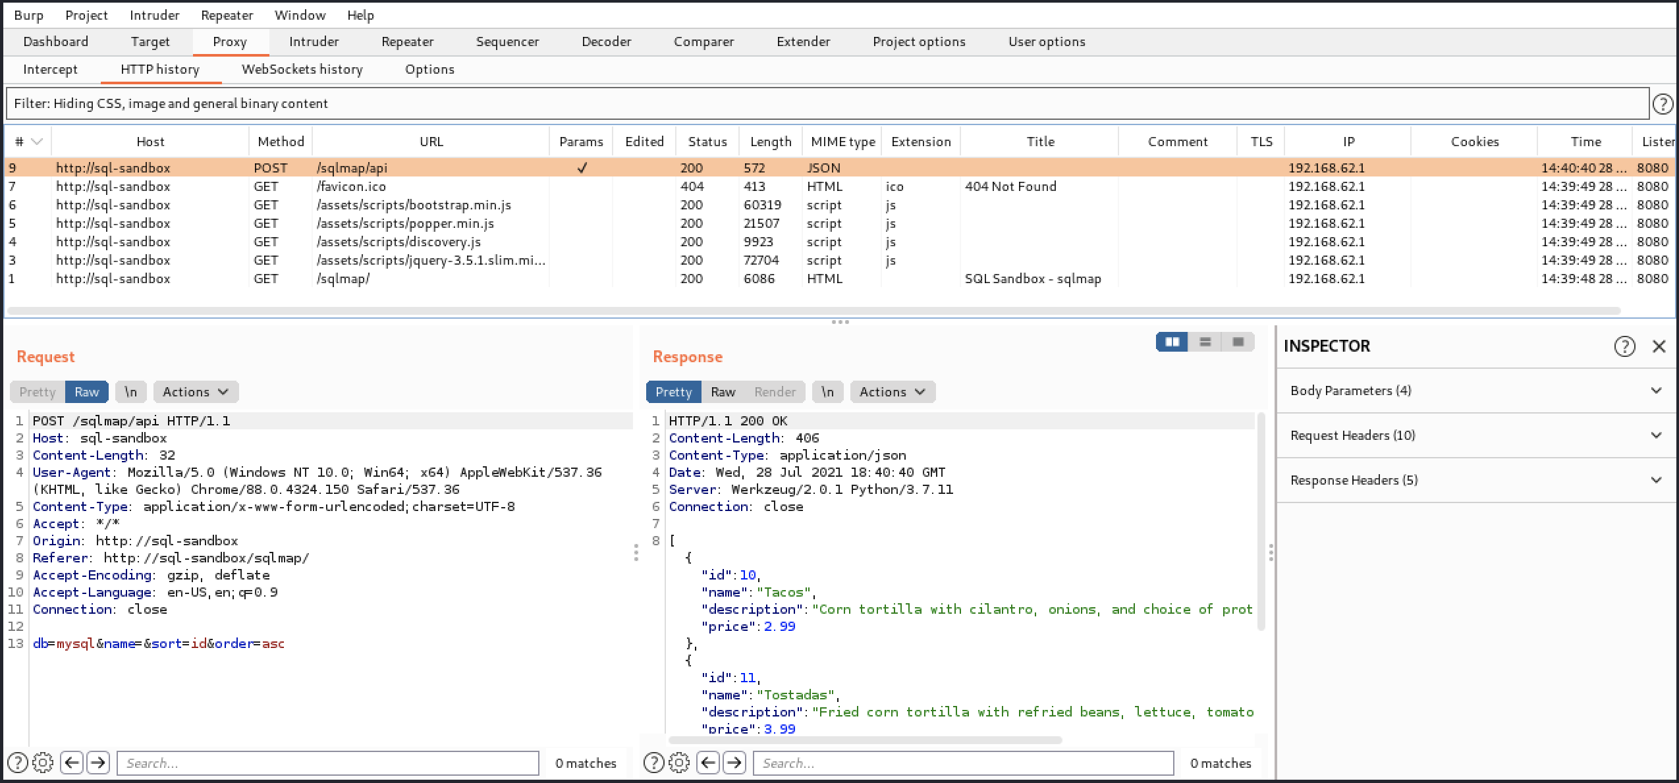Select the POST /sqlmap/api row
This screenshot has height=783, width=1679.
click(839, 168)
